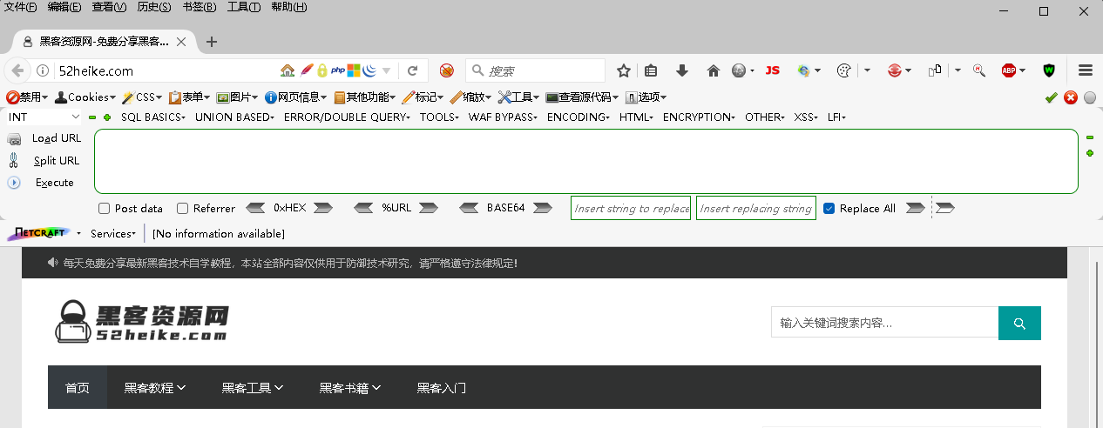The image size is (1103, 428).
Task: Click the Wappalyzer Apache feather icon
Action: [306, 70]
